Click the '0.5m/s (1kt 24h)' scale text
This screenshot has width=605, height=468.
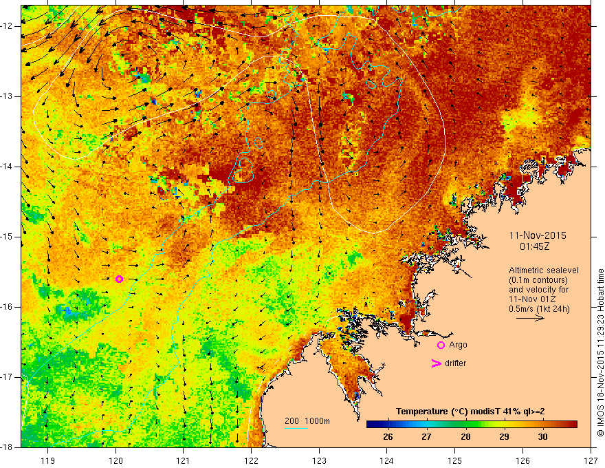click(539, 308)
